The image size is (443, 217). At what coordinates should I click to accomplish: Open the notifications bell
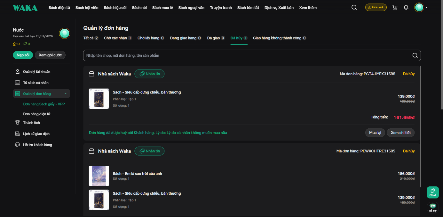point(406,8)
